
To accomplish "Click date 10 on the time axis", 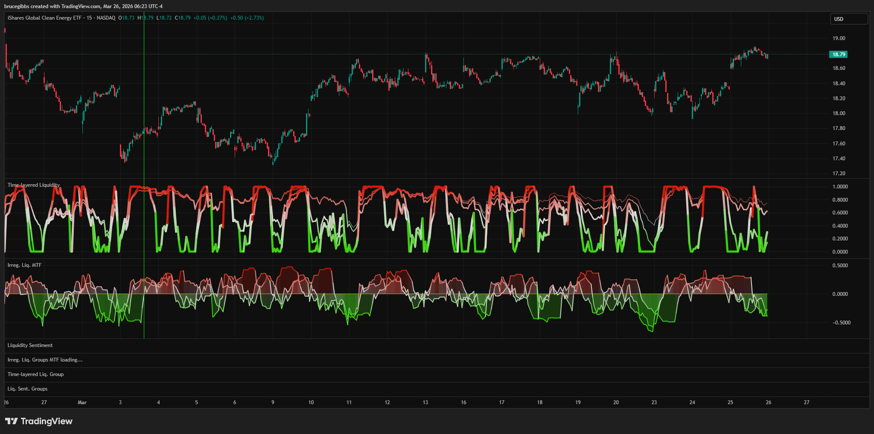I will coord(311,402).
